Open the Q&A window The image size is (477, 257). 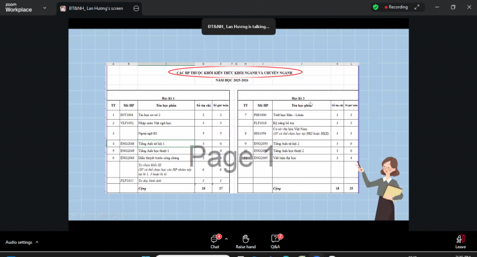click(276, 242)
